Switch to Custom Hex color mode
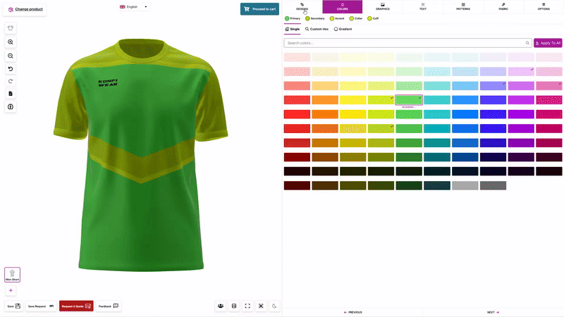Image resolution: width=564 pixels, height=317 pixels. click(317, 29)
